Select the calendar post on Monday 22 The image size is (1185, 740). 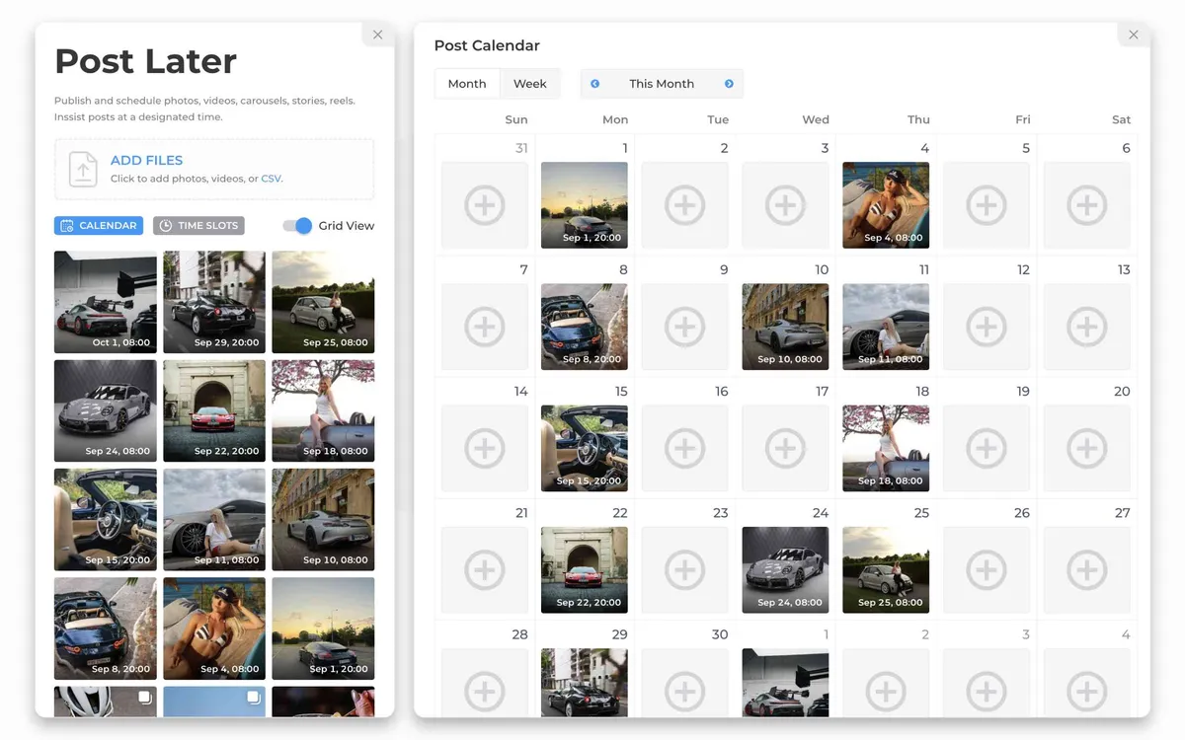click(585, 569)
